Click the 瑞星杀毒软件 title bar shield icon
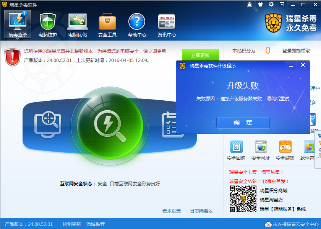This screenshot has height=229, width=321. tap(5, 5)
